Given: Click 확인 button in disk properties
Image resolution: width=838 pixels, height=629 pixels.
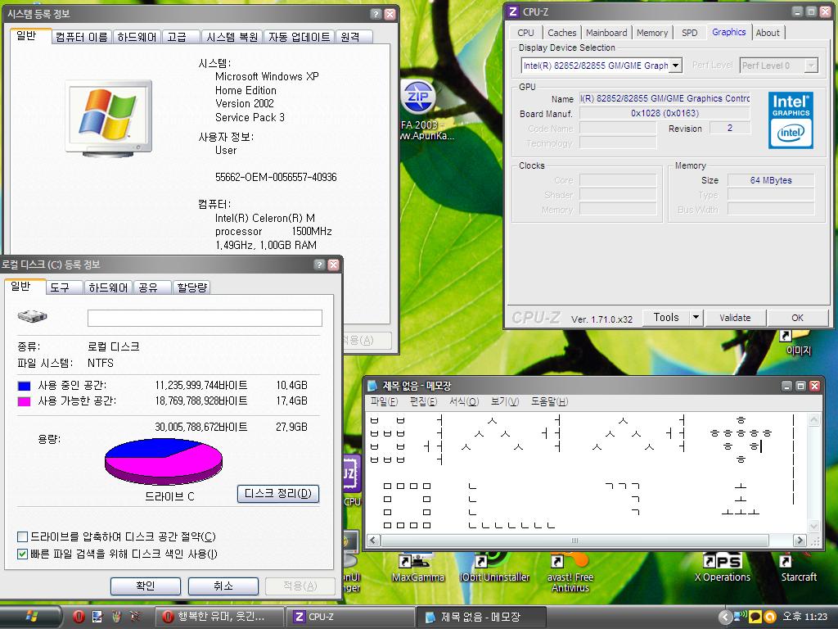Looking at the screenshot, I should (x=146, y=586).
